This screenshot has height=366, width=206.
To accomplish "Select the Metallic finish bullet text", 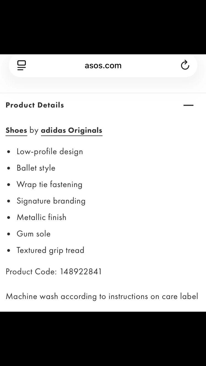I will 41,217.
